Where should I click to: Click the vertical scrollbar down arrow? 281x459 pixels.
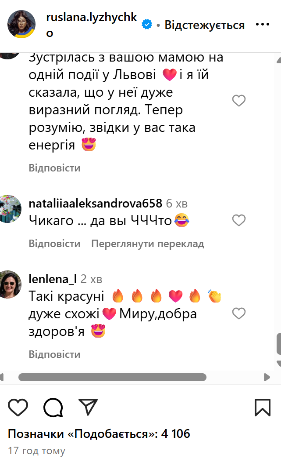tap(279, 364)
